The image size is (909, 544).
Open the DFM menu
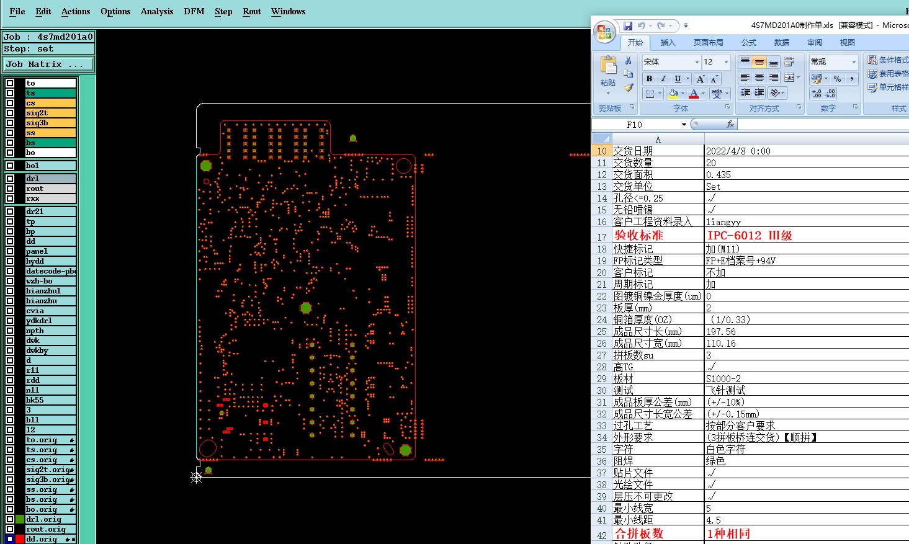pos(194,11)
